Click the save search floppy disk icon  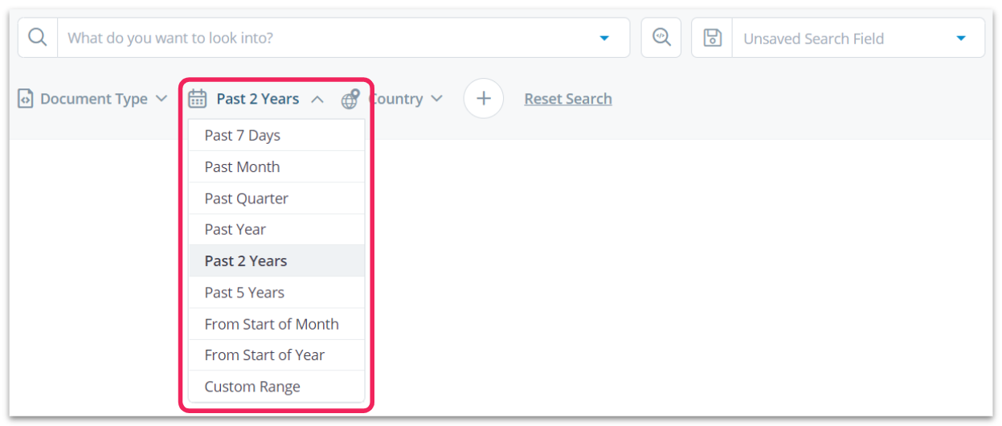click(712, 38)
